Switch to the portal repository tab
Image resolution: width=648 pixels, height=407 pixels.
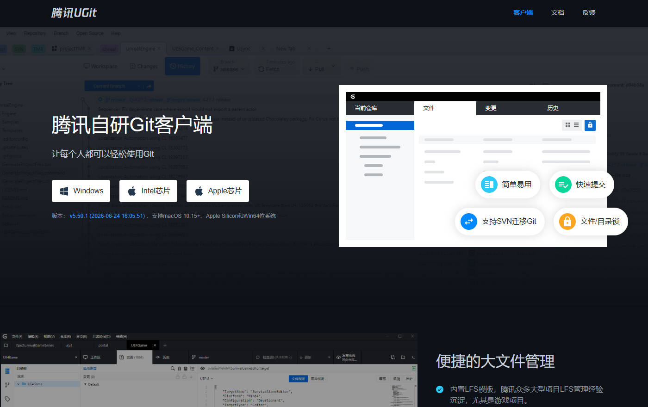tap(103, 345)
